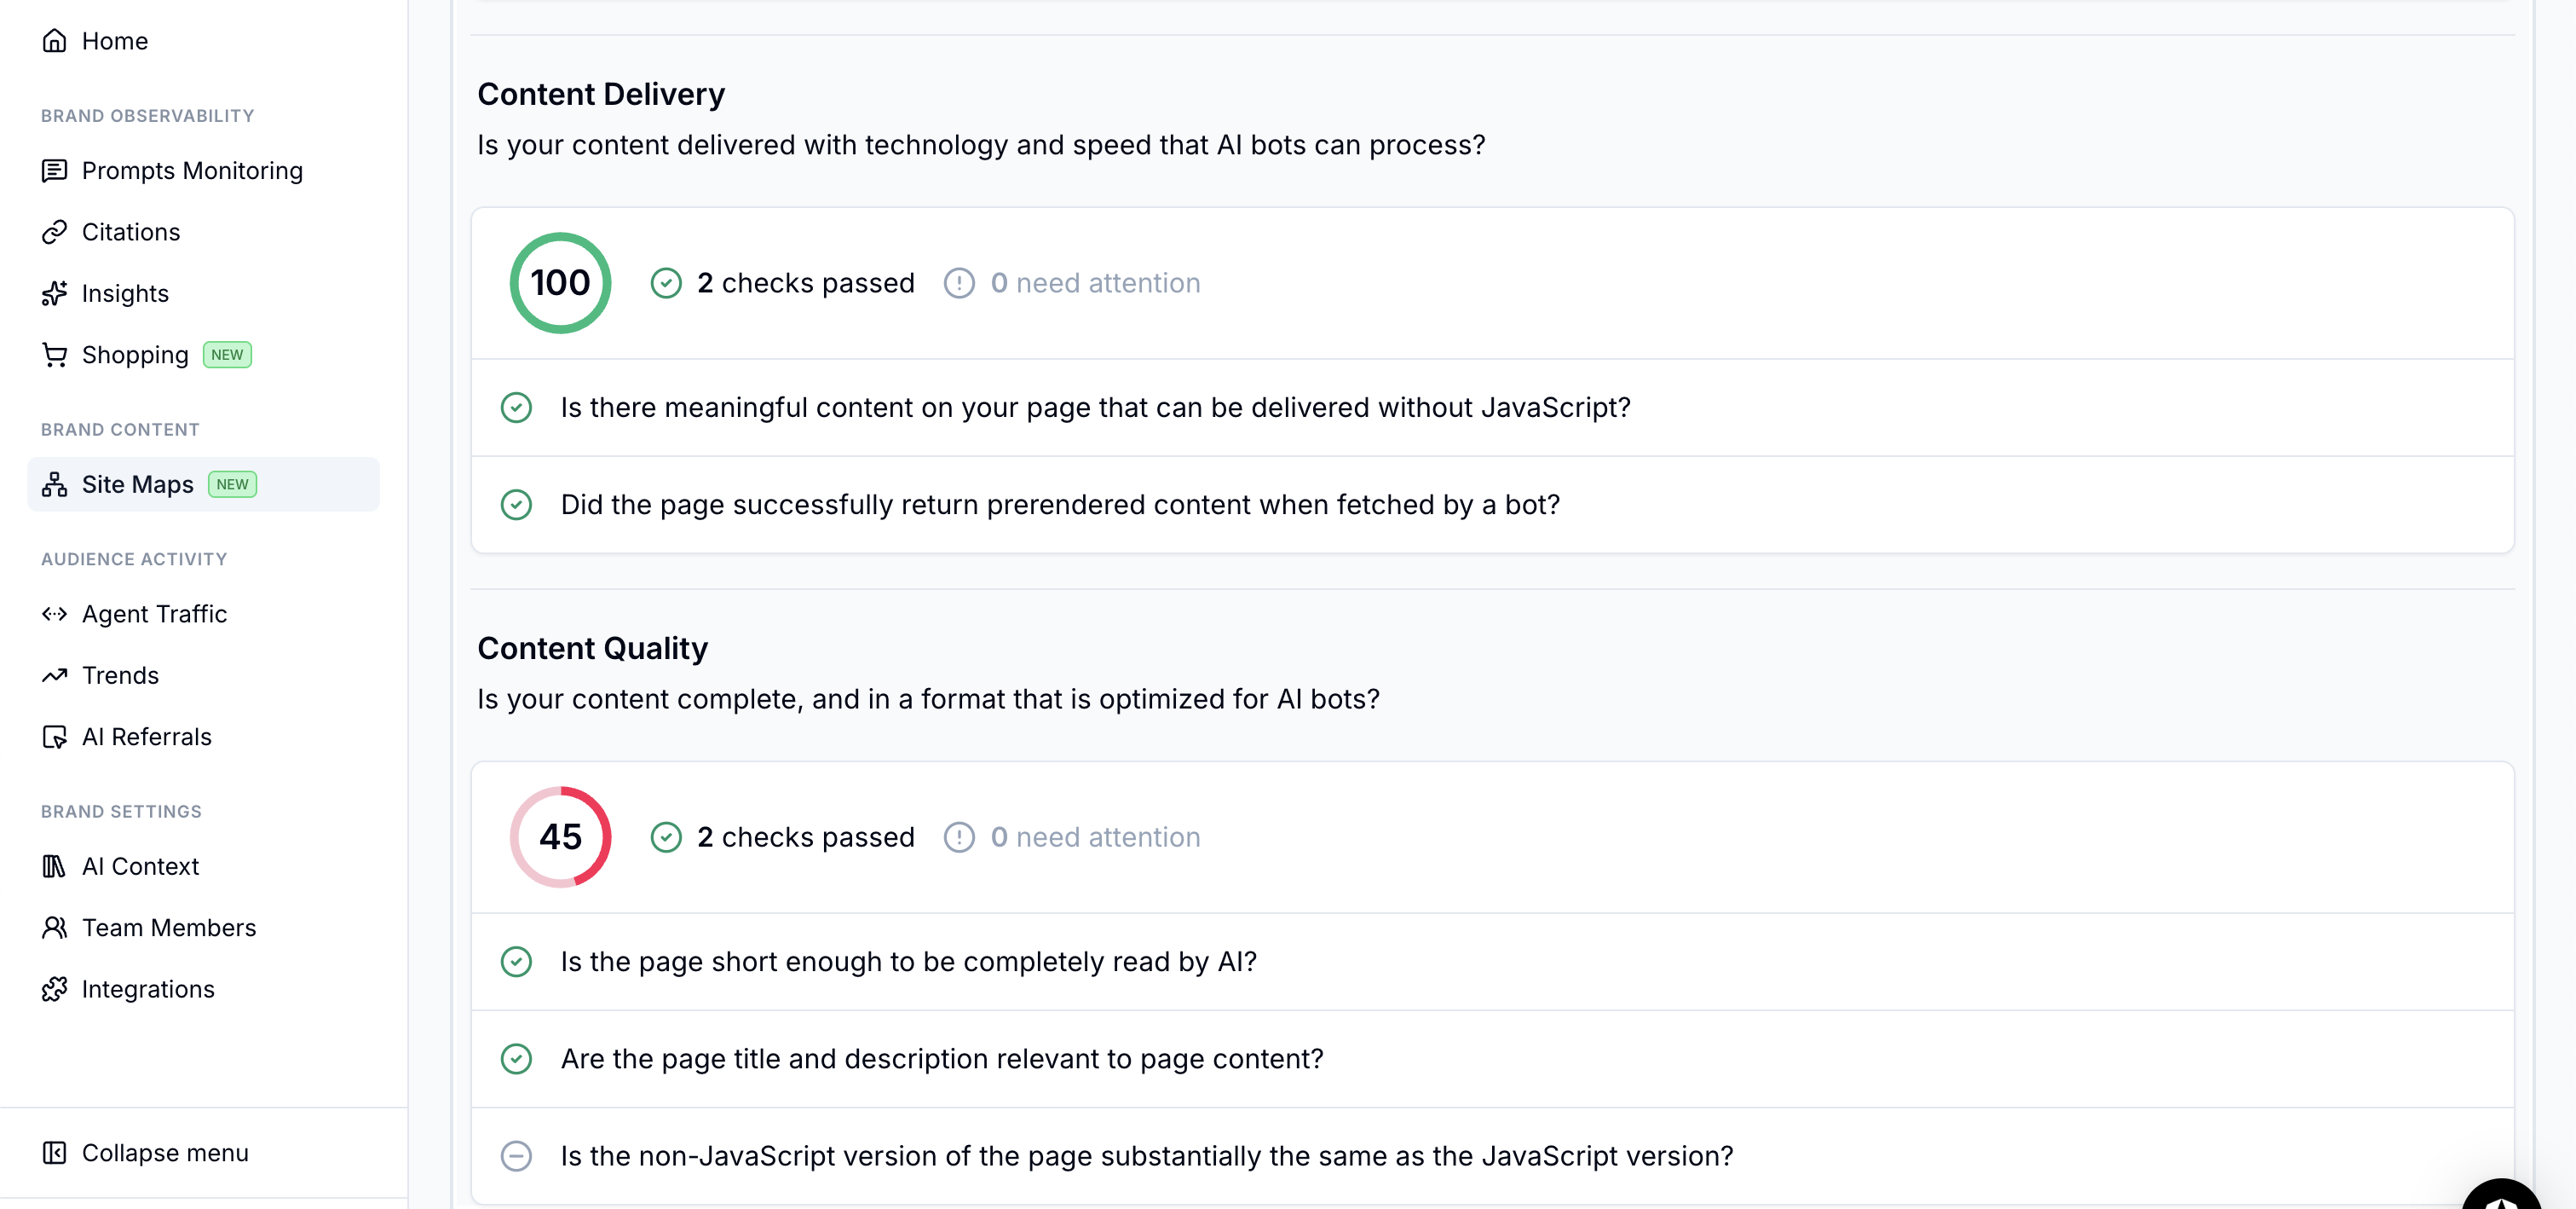Expand the JavaScript-free meaningful content check
The image size is (2576, 1209).
[x=1095, y=408]
